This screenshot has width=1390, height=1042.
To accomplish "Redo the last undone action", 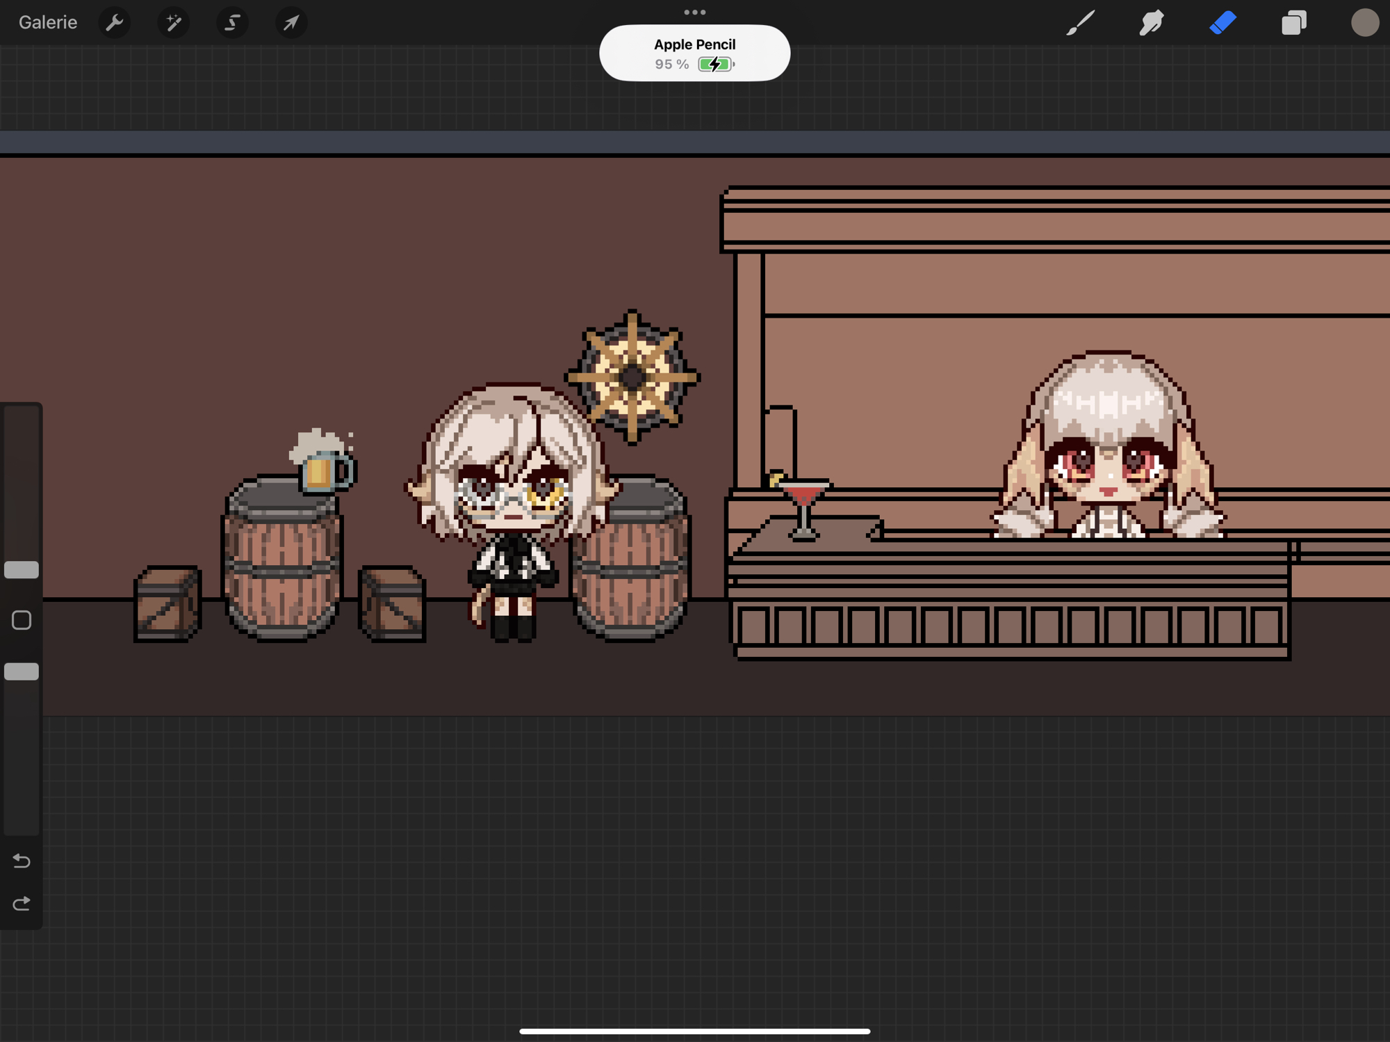I will click(22, 903).
